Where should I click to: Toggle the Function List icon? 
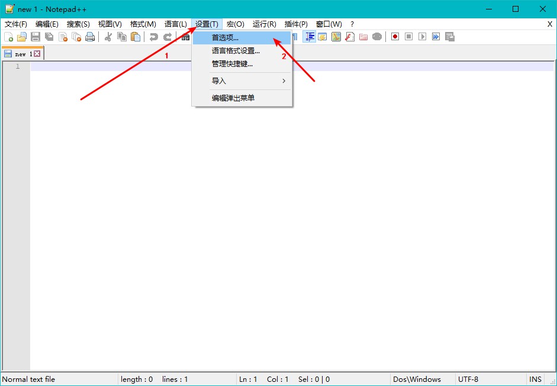click(350, 37)
